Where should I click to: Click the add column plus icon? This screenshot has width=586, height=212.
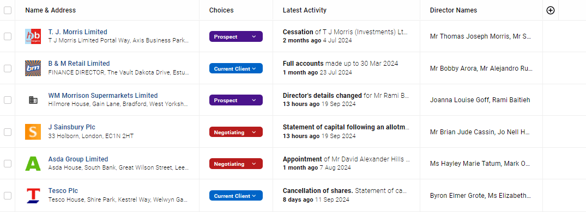point(550,10)
